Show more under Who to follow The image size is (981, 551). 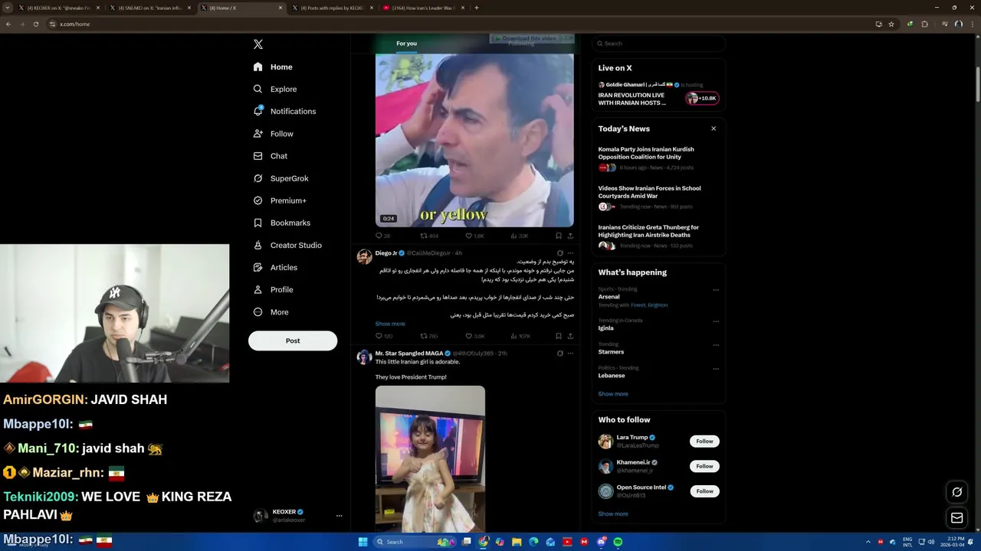click(x=613, y=514)
